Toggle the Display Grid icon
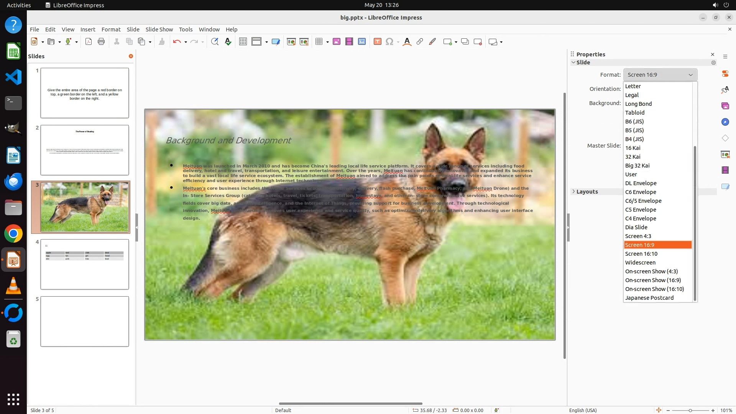736x414 pixels. 243,42
